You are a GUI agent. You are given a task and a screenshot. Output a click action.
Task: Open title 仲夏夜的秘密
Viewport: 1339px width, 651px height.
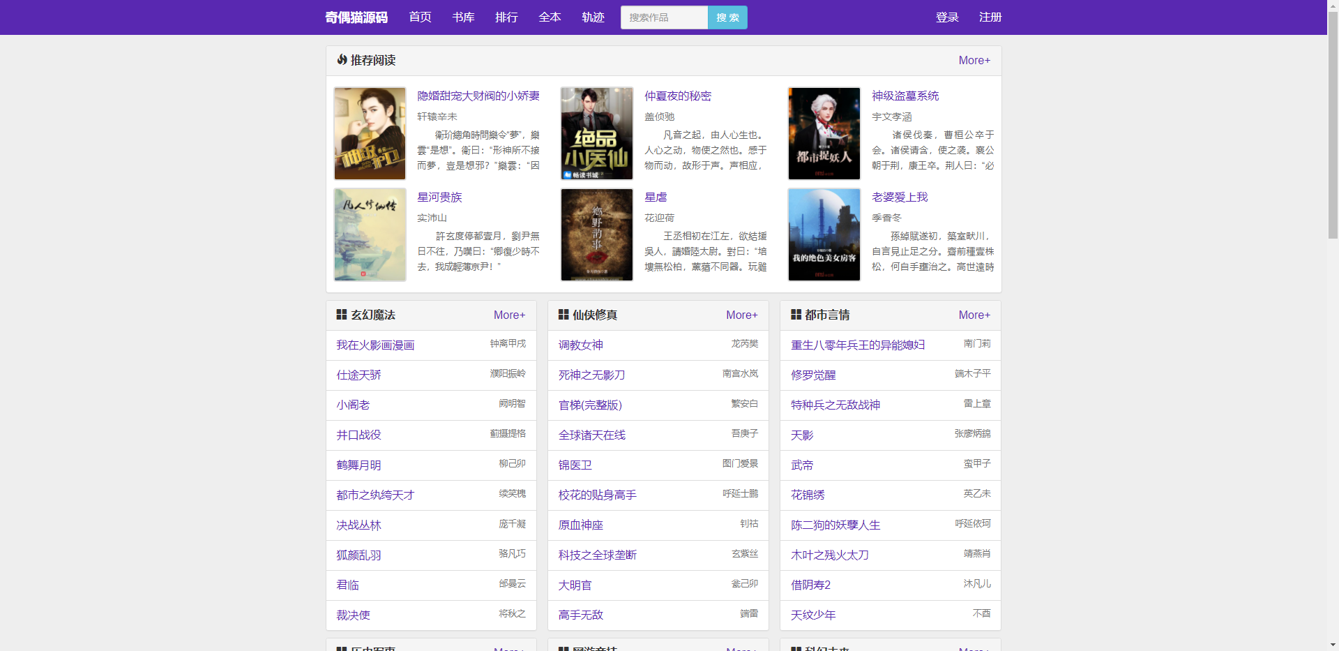click(678, 96)
